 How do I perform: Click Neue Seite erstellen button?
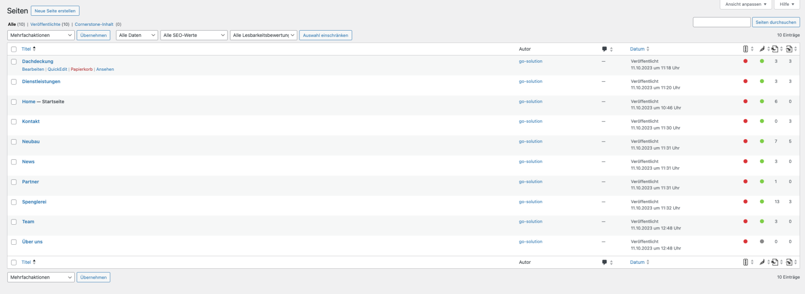tap(55, 11)
